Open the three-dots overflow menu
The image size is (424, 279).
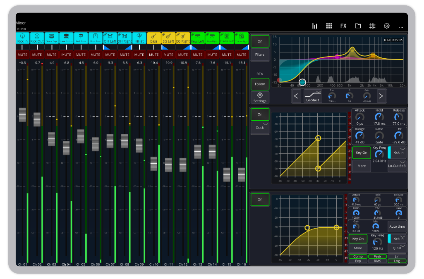pos(401,26)
